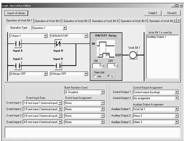
Task: Click the Work Bit 1 output coil
Action: click(133, 55)
